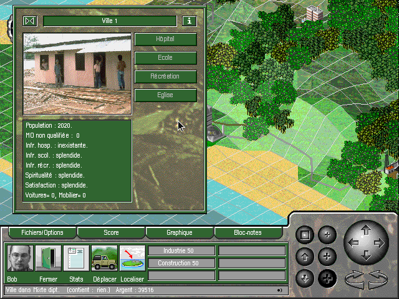The image size is (399, 299).
Task: Open the Stats document icon
Action: (76, 259)
